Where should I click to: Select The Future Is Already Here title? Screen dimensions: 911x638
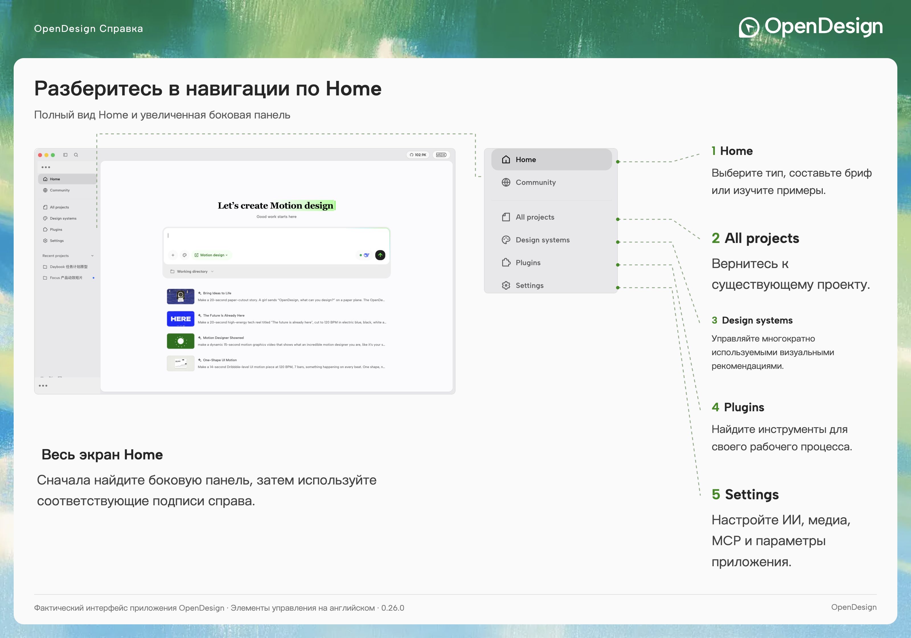pyautogui.click(x=224, y=315)
